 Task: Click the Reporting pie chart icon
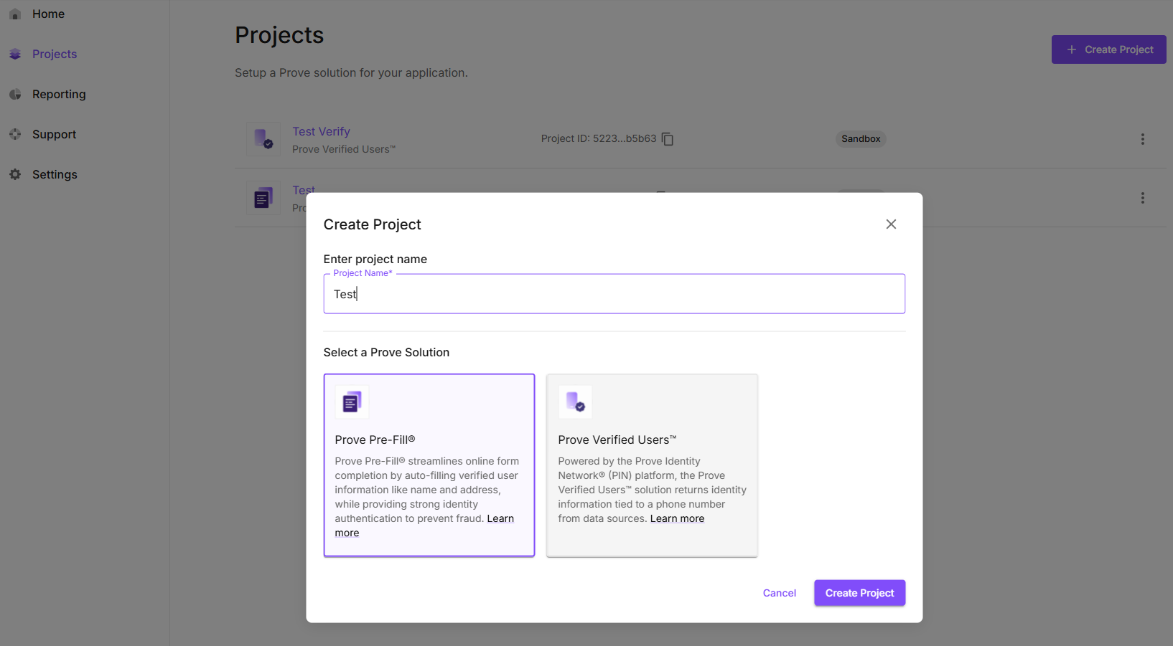point(15,95)
